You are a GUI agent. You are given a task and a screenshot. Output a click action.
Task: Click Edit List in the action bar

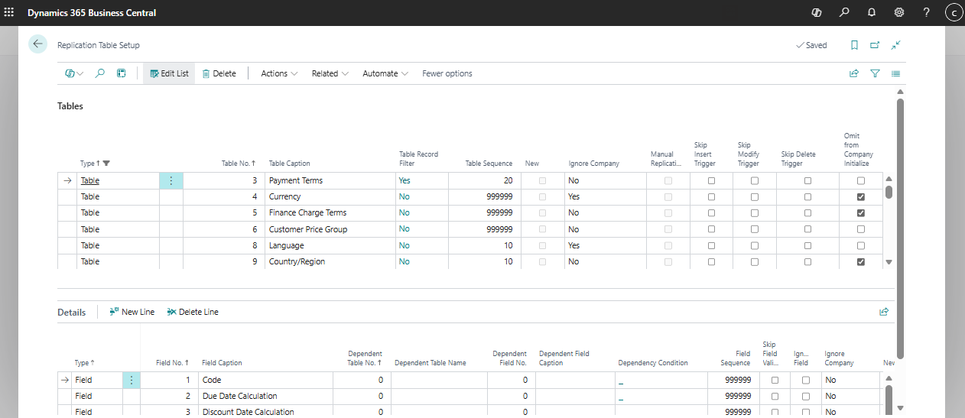click(169, 73)
